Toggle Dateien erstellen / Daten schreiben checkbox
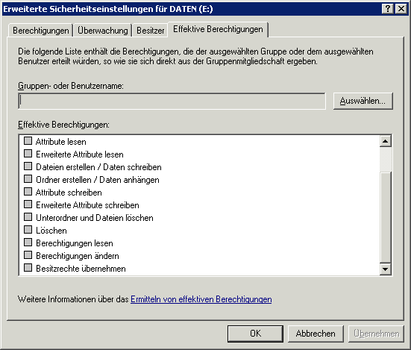The width and height of the screenshot is (411, 350). point(28,166)
